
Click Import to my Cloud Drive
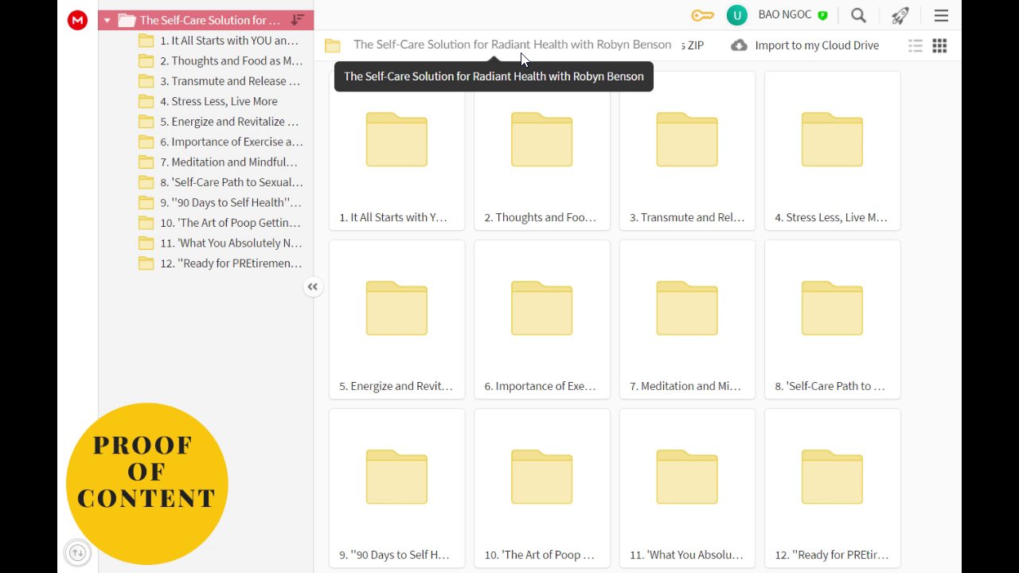coord(817,45)
